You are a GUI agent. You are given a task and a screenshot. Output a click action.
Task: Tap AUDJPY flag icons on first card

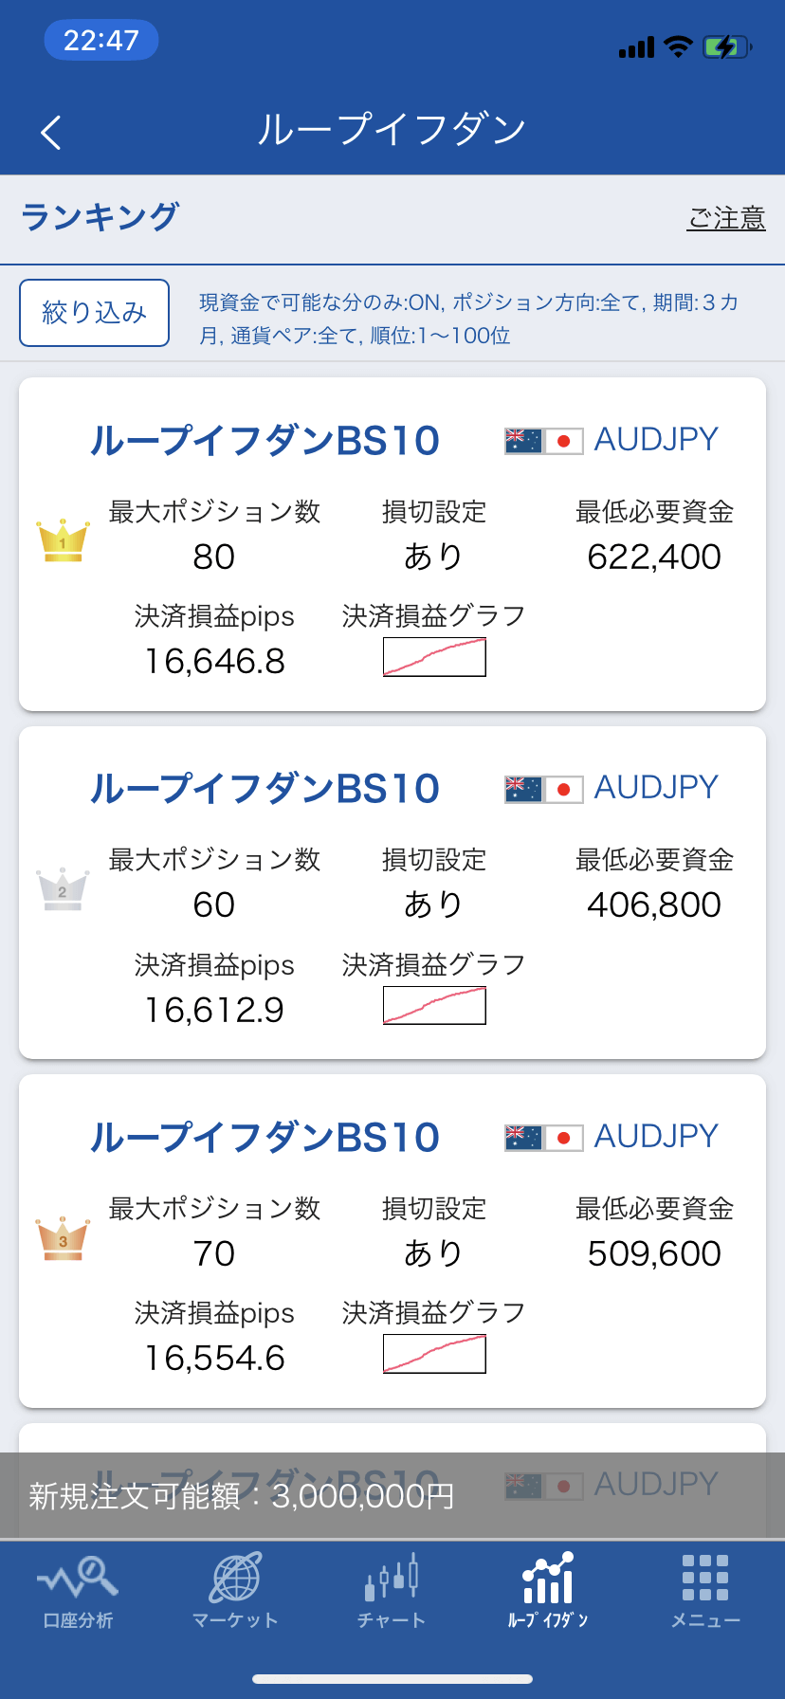click(543, 441)
